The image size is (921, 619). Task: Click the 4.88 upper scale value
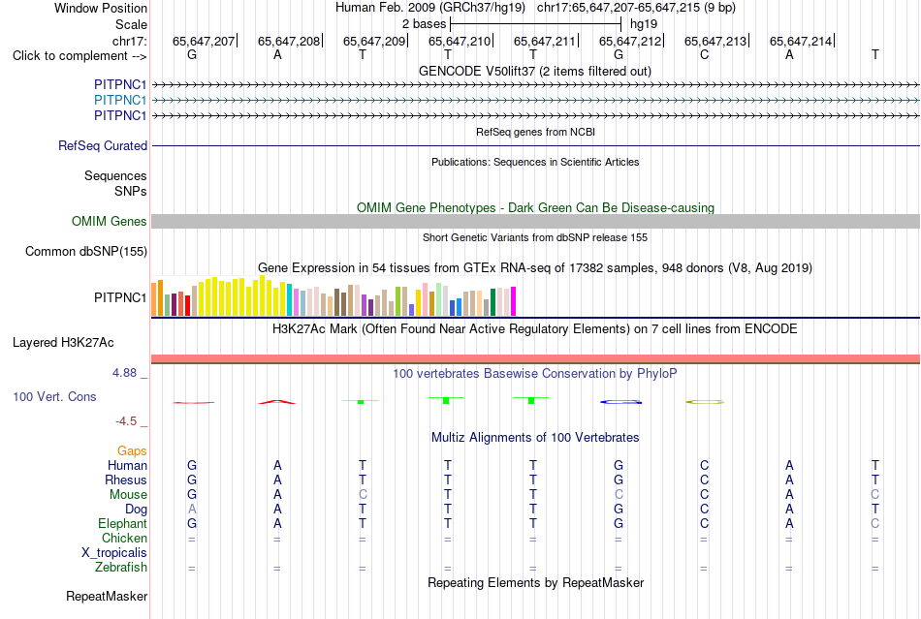[x=124, y=373]
